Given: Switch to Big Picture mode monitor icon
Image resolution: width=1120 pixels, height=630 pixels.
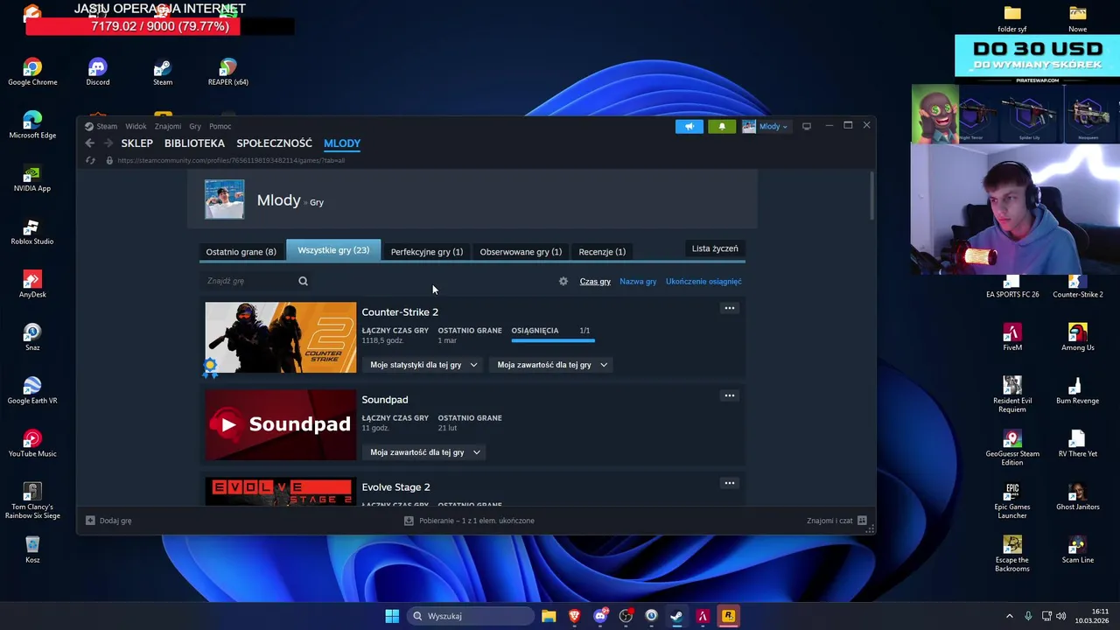Looking at the screenshot, I should click(x=807, y=126).
